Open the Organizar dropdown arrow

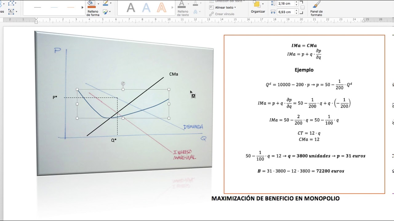[x=263, y=4]
